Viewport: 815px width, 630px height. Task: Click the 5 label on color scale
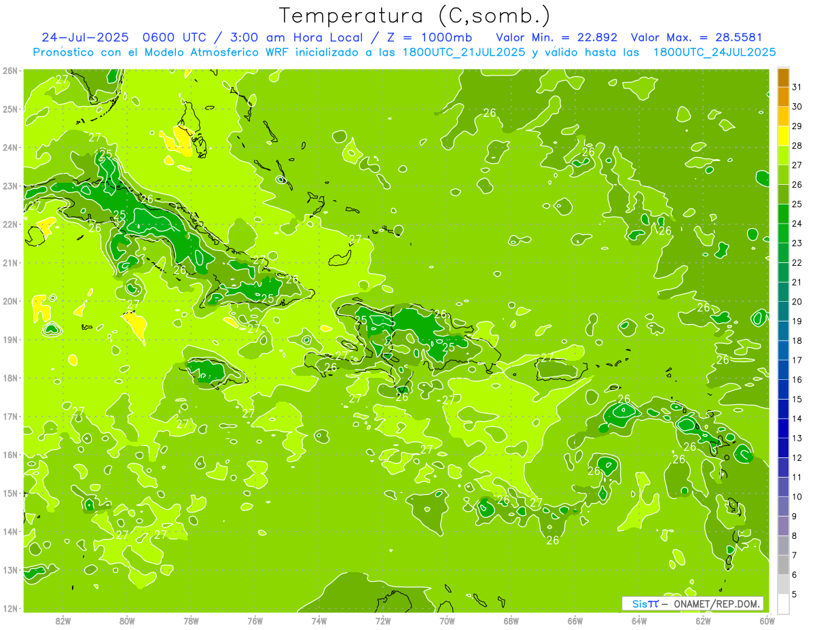(x=795, y=594)
